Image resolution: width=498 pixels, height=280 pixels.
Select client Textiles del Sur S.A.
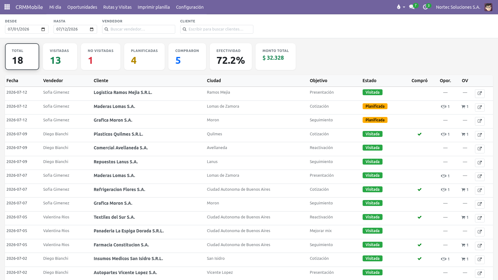[114, 217]
